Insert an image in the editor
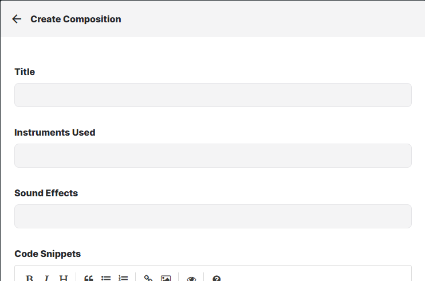The width and height of the screenshot is (425, 281). pyautogui.click(x=166, y=278)
